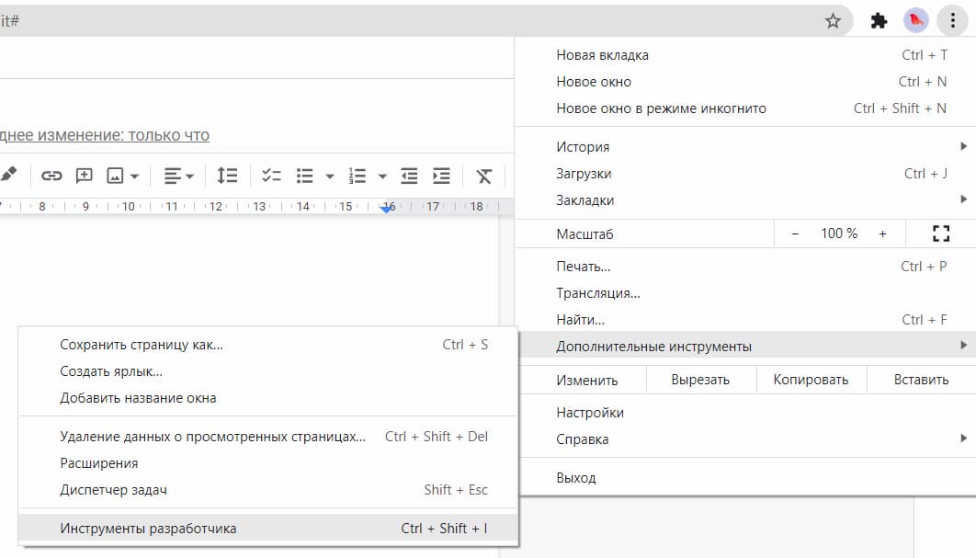976x558 pixels.
Task: Bookmark this page with the star icon
Action: [833, 20]
